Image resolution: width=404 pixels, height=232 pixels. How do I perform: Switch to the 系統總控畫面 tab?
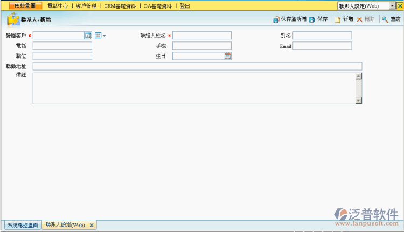pos(23,226)
